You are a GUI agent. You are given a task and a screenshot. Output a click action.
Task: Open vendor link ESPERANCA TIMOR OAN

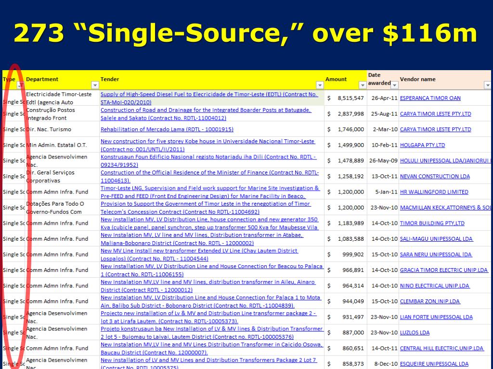[430, 98]
